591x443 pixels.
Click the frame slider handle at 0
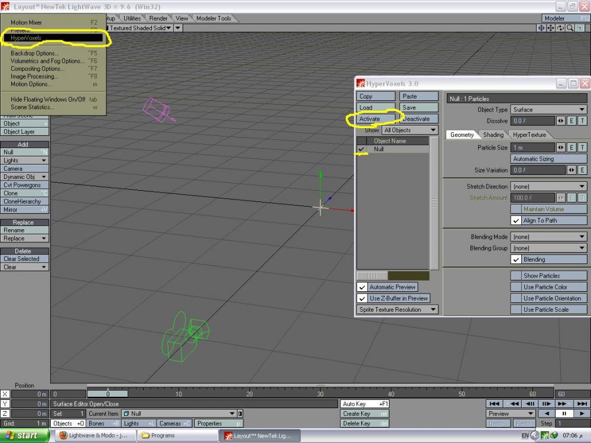[108, 394]
